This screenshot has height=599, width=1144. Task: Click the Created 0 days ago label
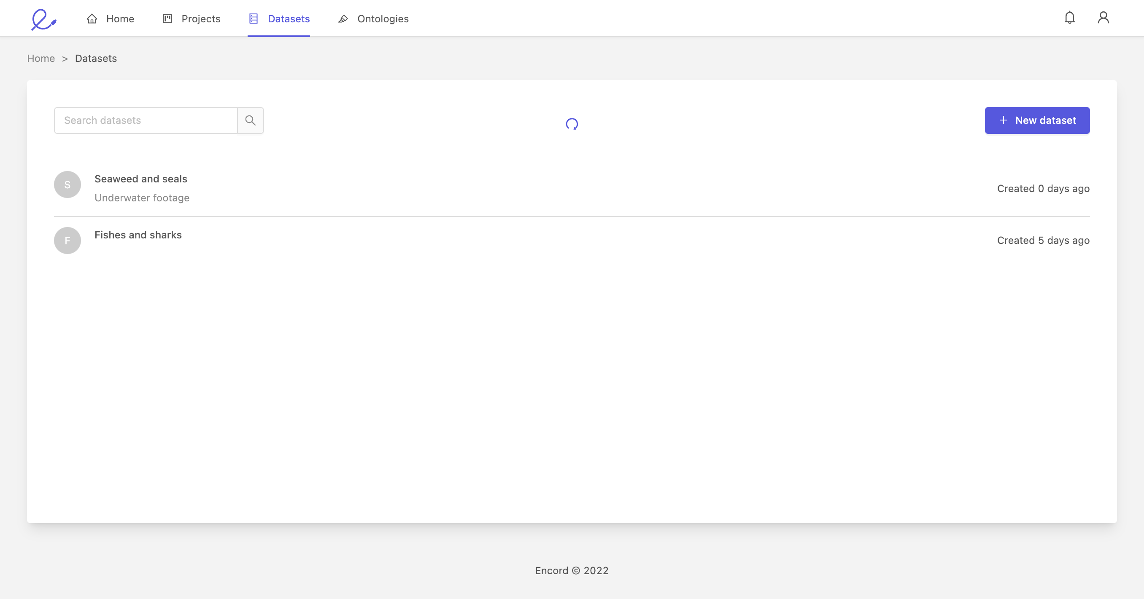click(x=1043, y=188)
